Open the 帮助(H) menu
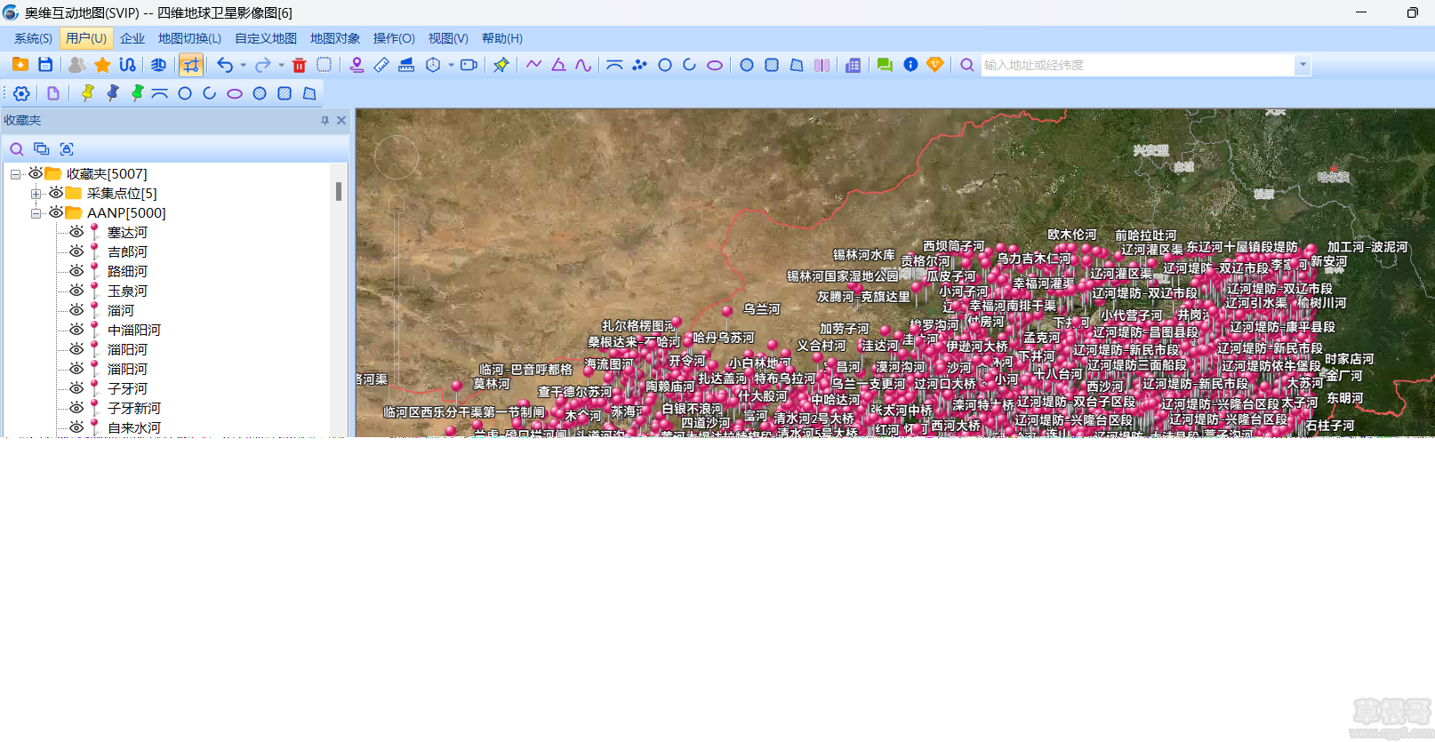The width and height of the screenshot is (1435, 742). [502, 38]
